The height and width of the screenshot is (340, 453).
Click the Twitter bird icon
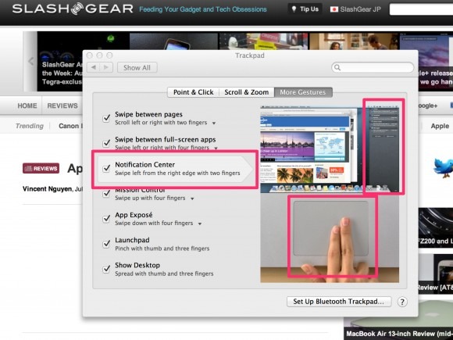coord(444,168)
